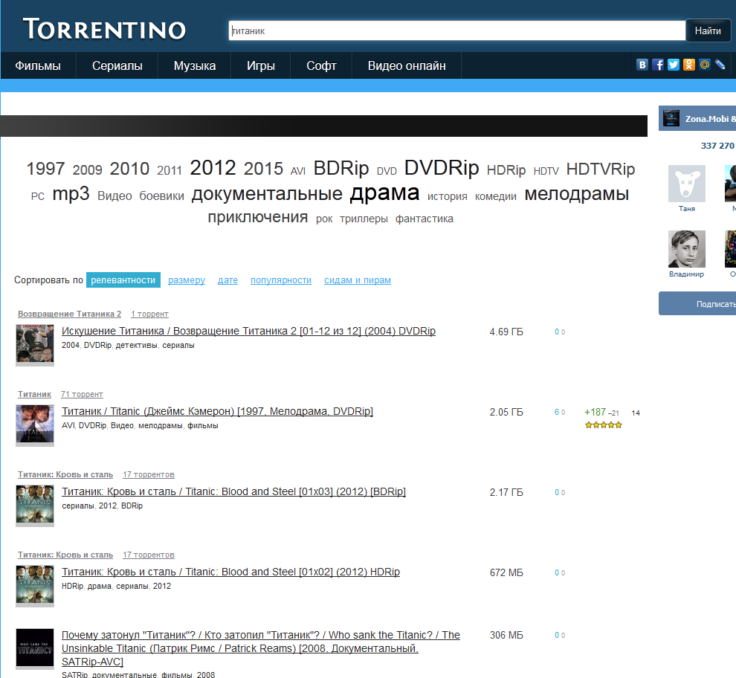The height and width of the screenshot is (678, 736).
Task: Sort results by популярности
Action: [x=280, y=280]
